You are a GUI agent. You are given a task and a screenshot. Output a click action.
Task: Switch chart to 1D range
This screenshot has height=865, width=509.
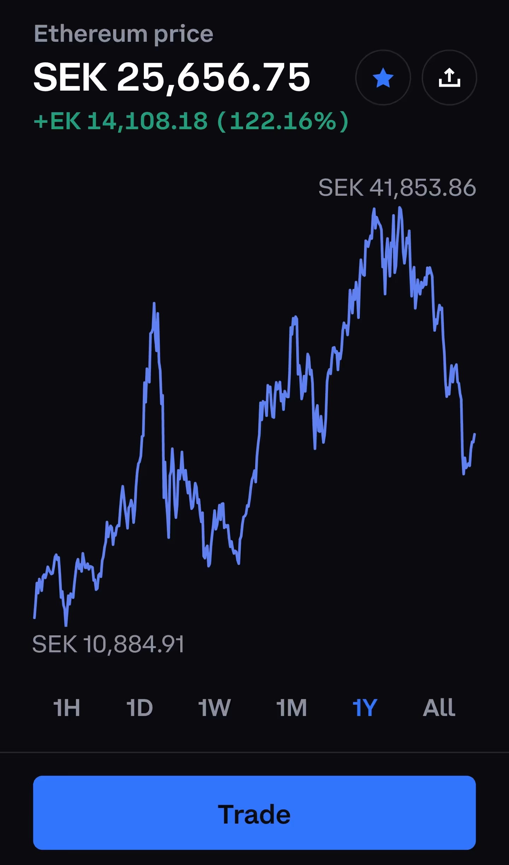pos(140,708)
